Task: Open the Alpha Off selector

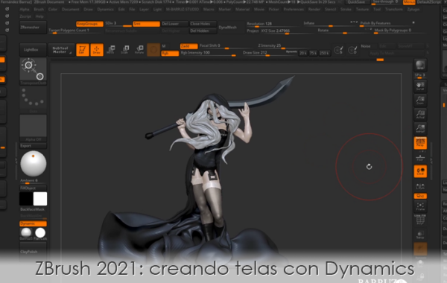Action: tap(33, 127)
